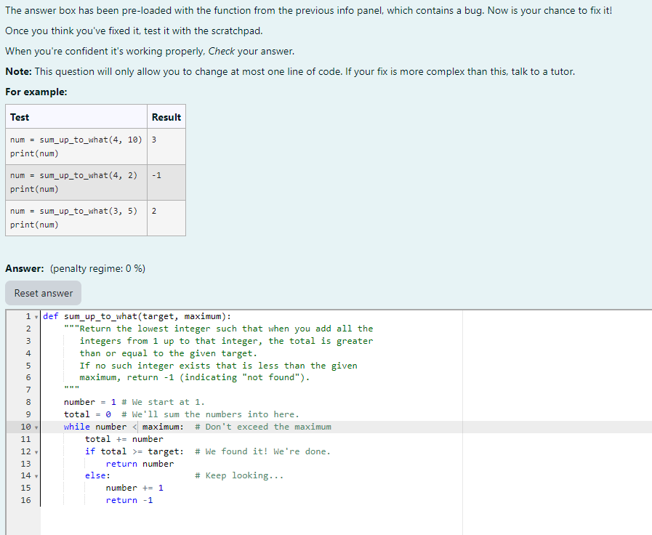Click the 'total += number' code line
This screenshot has height=535, width=652.
[124, 439]
